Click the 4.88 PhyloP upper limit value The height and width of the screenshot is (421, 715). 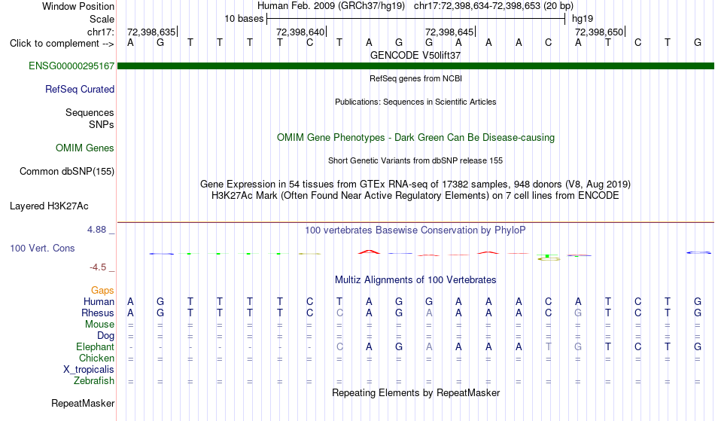coord(96,230)
